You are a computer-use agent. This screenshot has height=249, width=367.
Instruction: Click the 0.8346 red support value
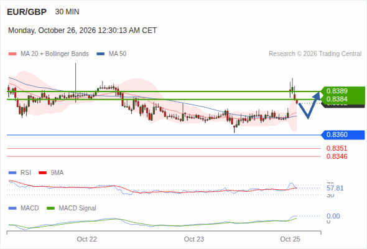[x=337, y=156]
